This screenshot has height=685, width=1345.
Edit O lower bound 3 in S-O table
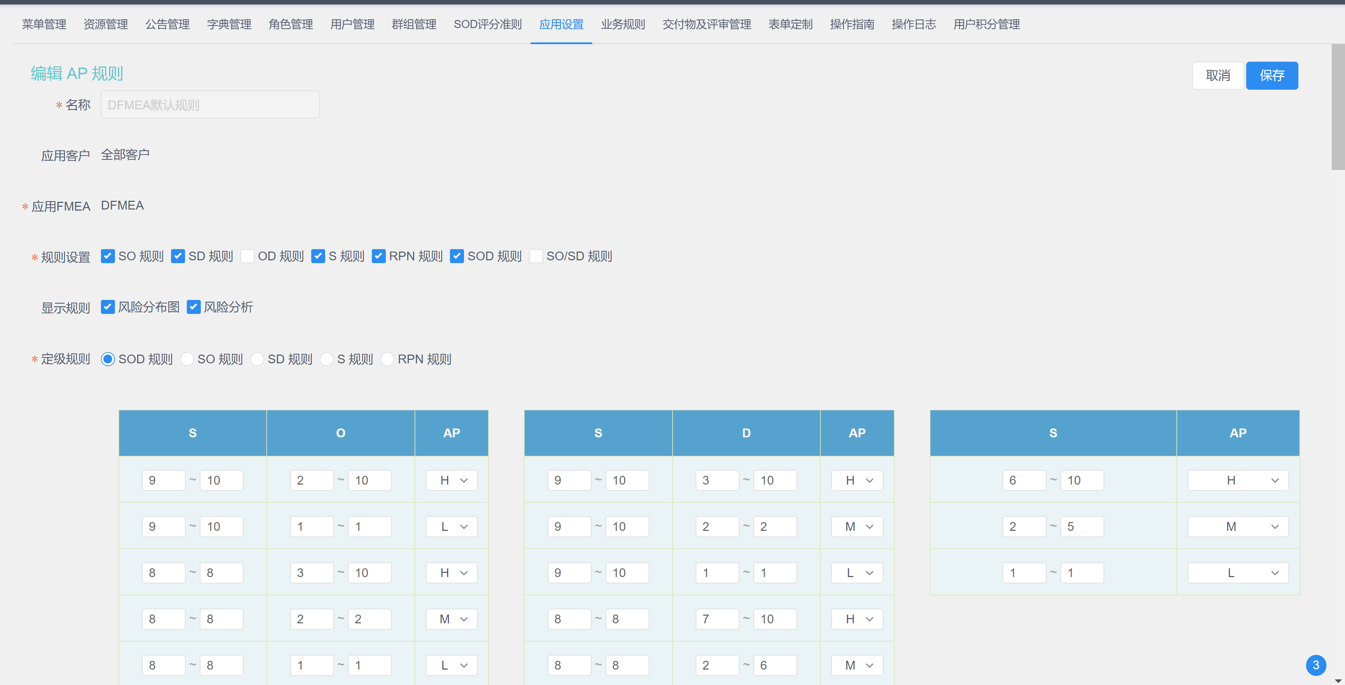[x=312, y=573]
